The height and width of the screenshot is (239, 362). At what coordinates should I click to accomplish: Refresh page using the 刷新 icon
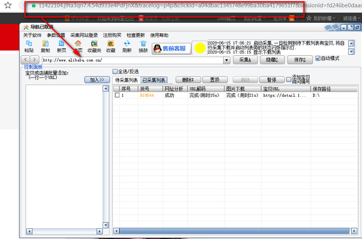tap(127, 46)
